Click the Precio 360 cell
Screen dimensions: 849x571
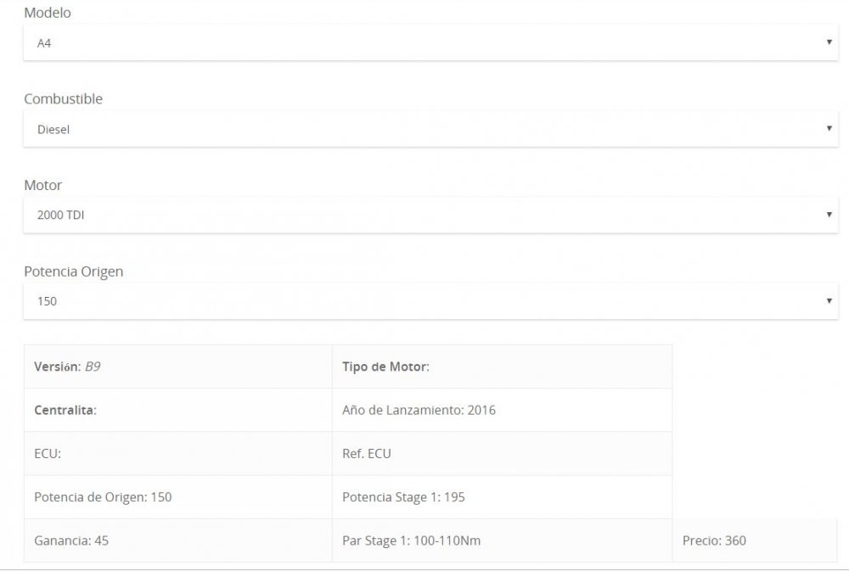755,540
